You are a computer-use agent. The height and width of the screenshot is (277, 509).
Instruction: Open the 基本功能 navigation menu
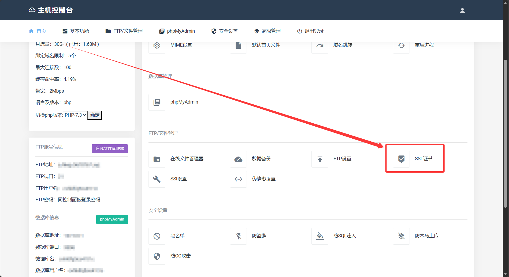tap(76, 31)
